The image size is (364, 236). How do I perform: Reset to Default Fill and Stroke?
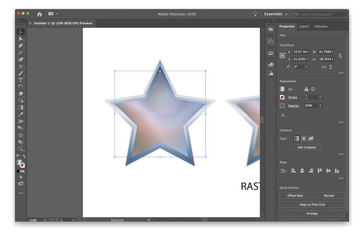(18, 156)
